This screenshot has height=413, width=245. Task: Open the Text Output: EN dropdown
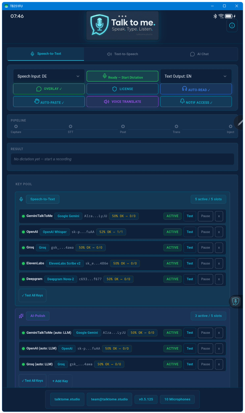[196, 76]
